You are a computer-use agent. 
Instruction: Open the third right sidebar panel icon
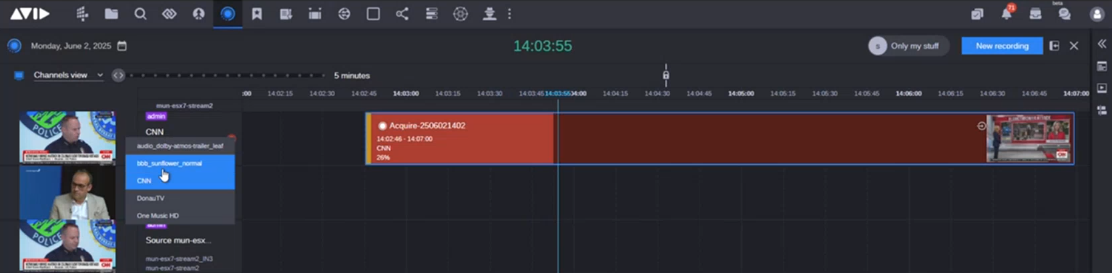pos(1102,110)
